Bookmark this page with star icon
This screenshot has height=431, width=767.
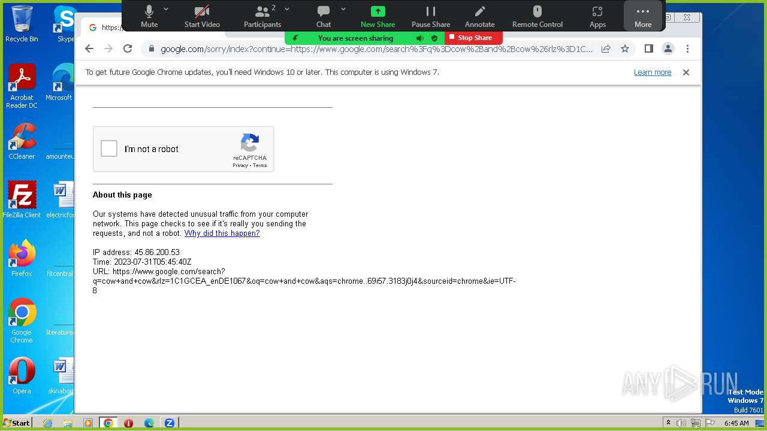pos(625,49)
